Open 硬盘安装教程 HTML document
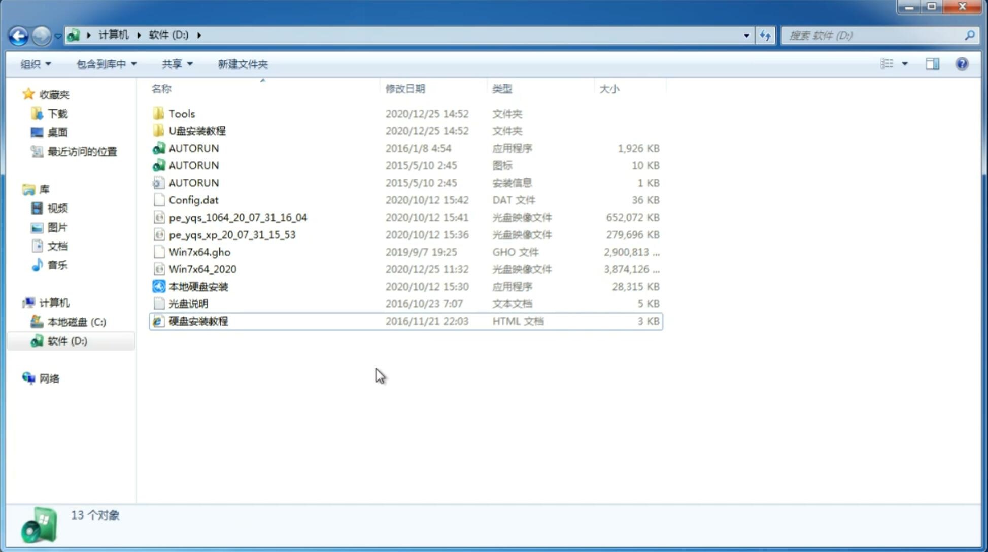The image size is (988, 552). pyautogui.click(x=197, y=321)
